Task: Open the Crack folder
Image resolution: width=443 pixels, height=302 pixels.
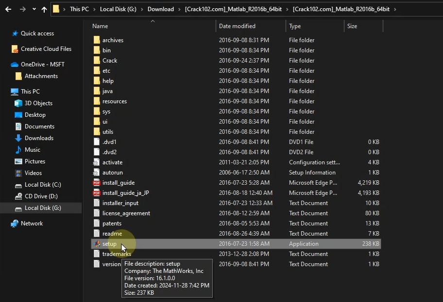Action: (x=110, y=61)
